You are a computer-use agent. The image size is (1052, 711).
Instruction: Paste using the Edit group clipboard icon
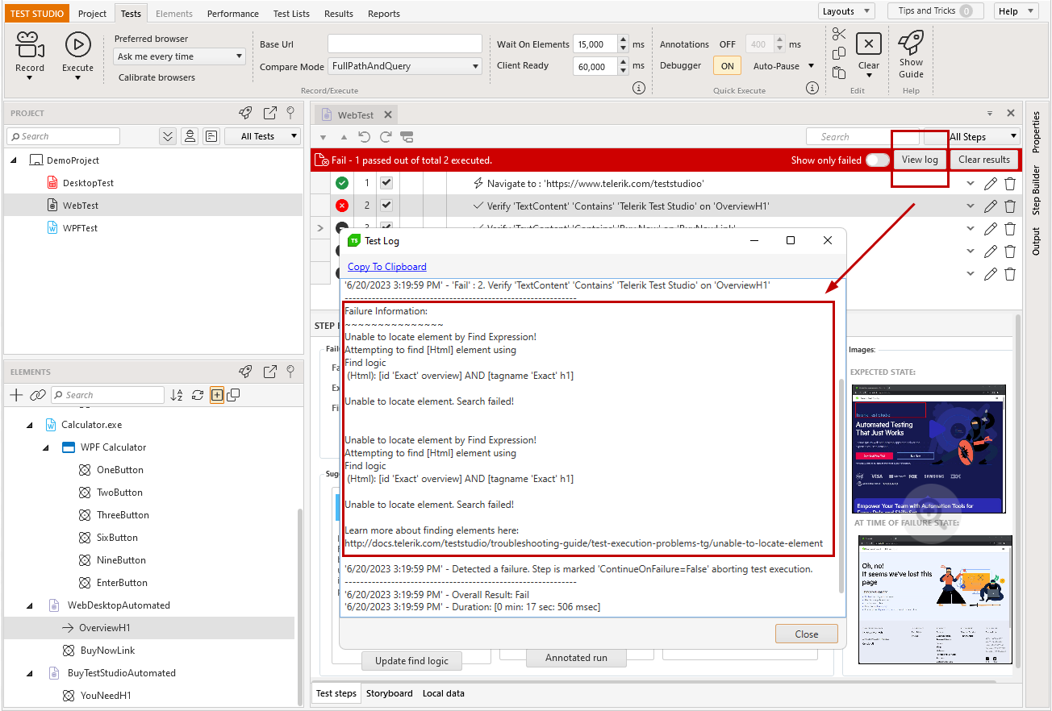point(839,73)
